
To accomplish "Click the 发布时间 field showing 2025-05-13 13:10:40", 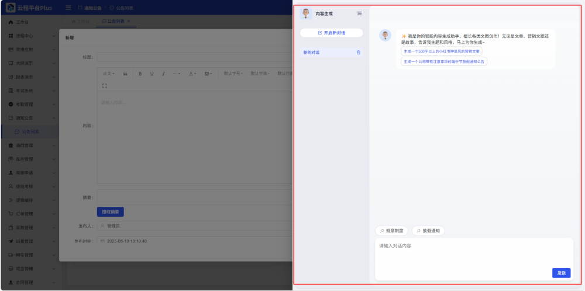I will (195, 241).
